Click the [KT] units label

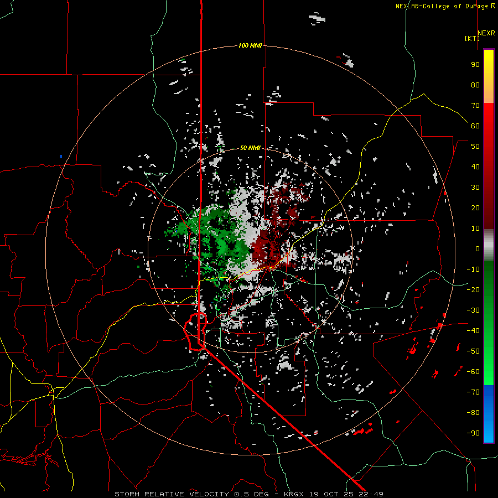(472, 38)
